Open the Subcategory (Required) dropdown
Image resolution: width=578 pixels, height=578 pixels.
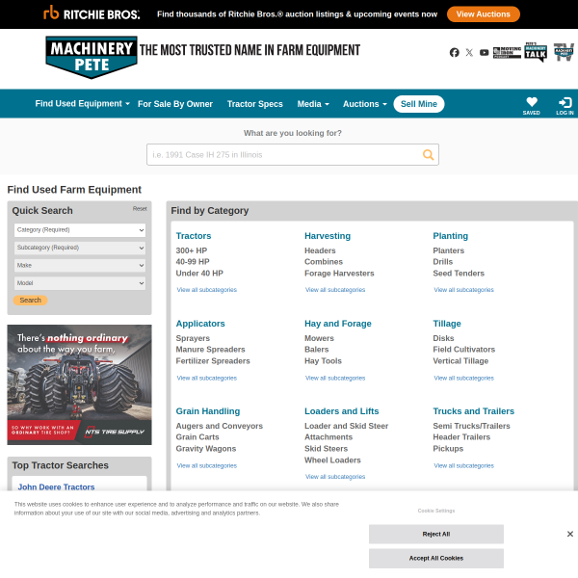pyautogui.click(x=80, y=248)
